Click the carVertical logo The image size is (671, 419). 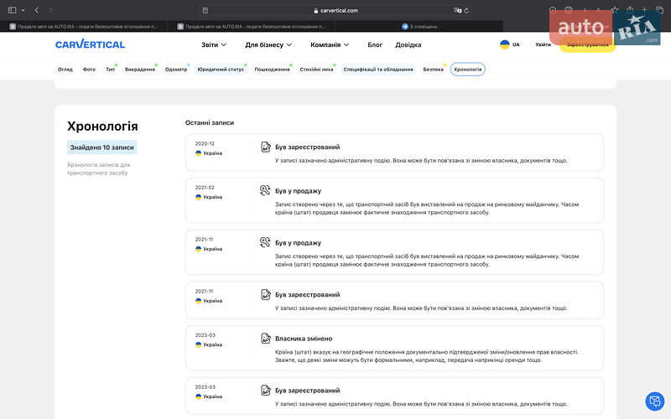[90, 44]
